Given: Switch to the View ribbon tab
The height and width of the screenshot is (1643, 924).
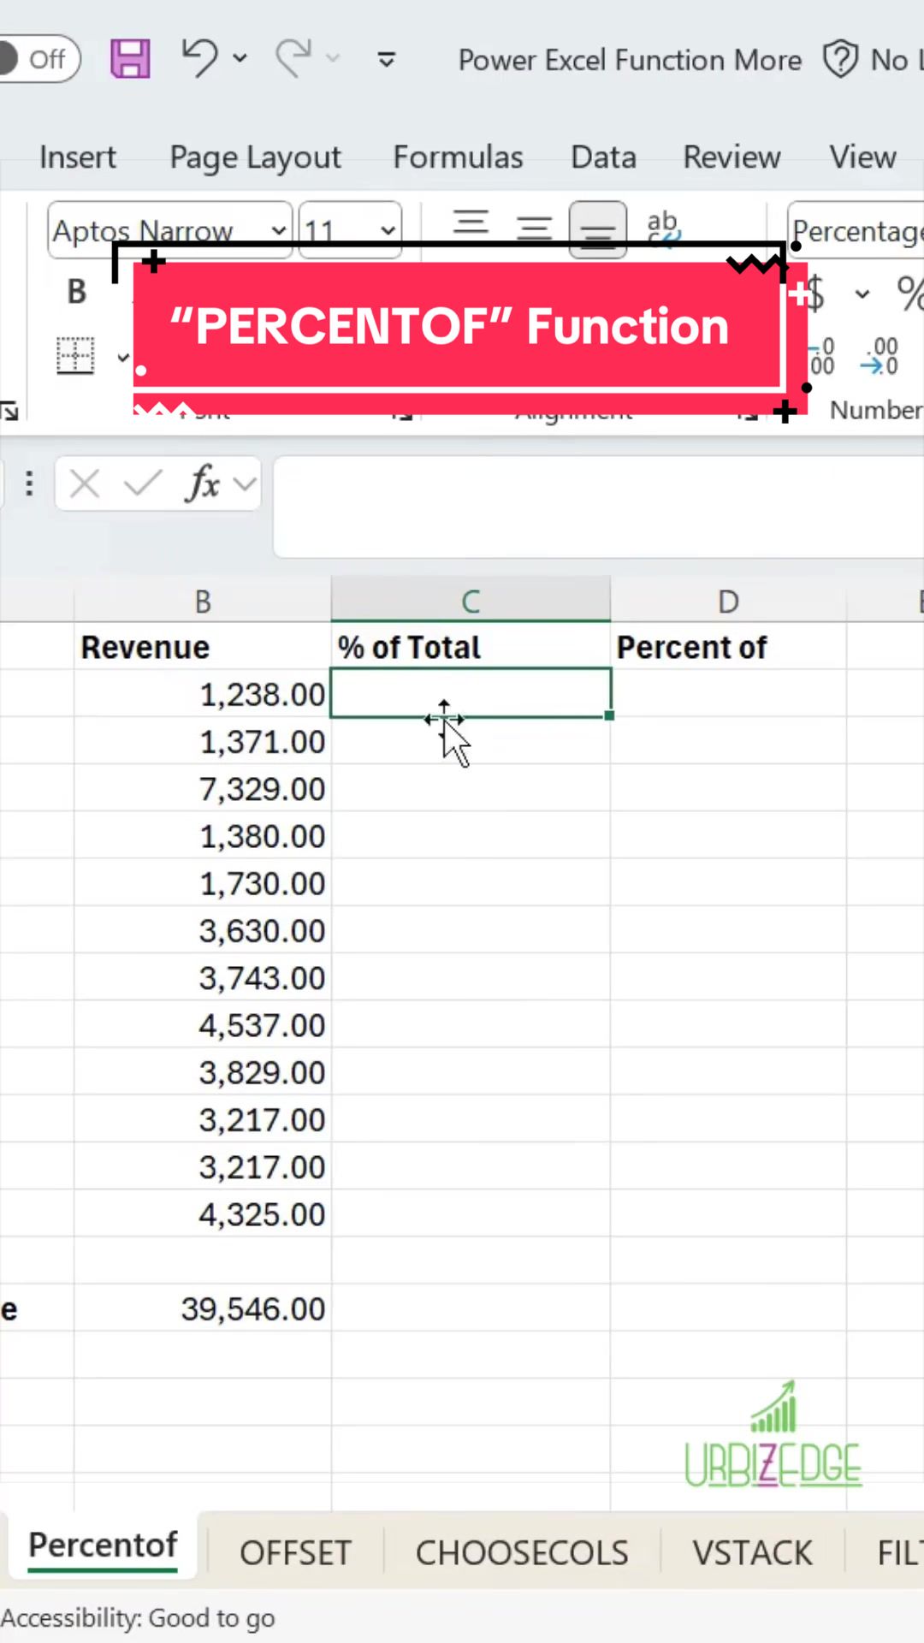Looking at the screenshot, I should point(862,157).
